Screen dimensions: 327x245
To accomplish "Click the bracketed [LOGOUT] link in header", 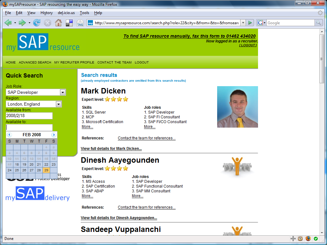I will click(x=248, y=45).
